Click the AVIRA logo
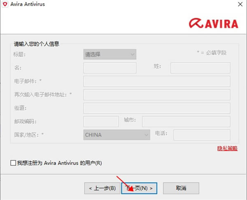The width and height of the screenshot is (247, 200). click(x=213, y=24)
